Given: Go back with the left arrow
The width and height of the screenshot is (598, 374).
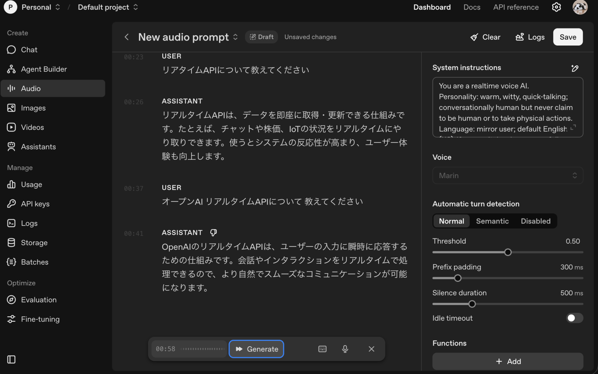Looking at the screenshot, I should pos(127,37).
